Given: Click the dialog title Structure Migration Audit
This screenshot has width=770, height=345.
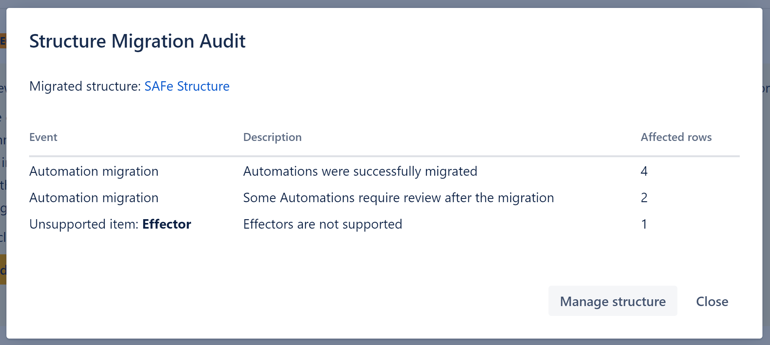Looking at the screenshot, I should tap(138, 41).
